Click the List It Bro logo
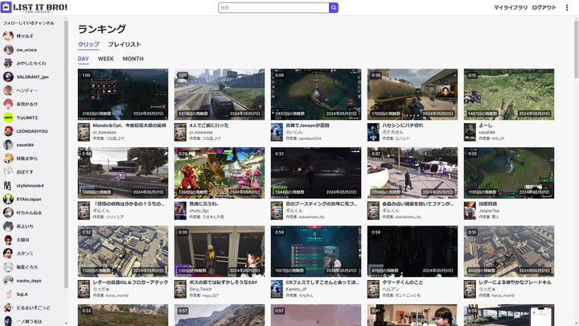The image size is (579, 326). point(35,7)
